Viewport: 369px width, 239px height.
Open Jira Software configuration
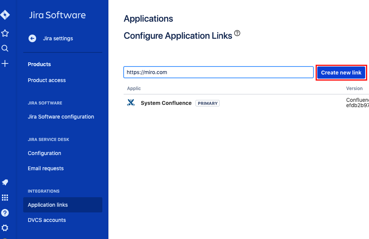(x=61, y=117)
